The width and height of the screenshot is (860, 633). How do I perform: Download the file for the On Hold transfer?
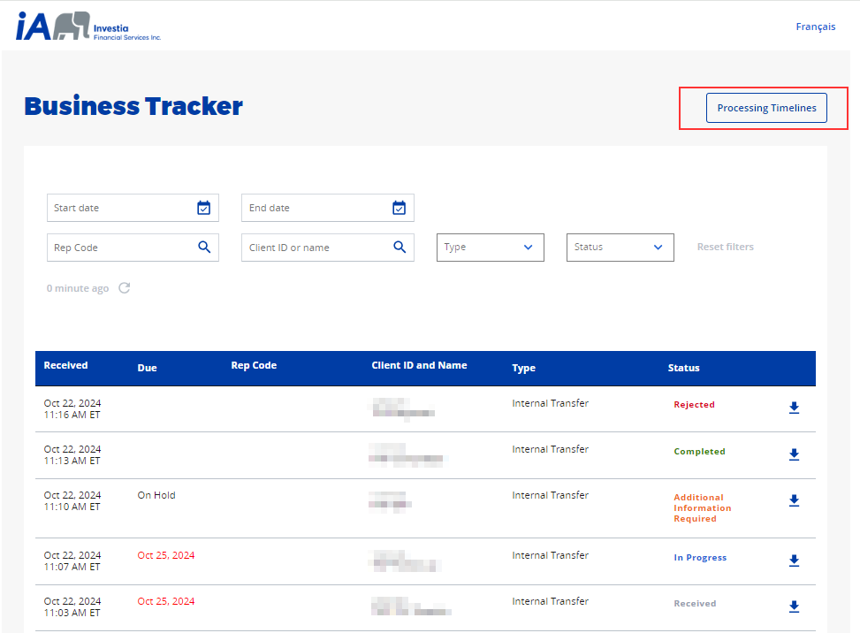794,500
